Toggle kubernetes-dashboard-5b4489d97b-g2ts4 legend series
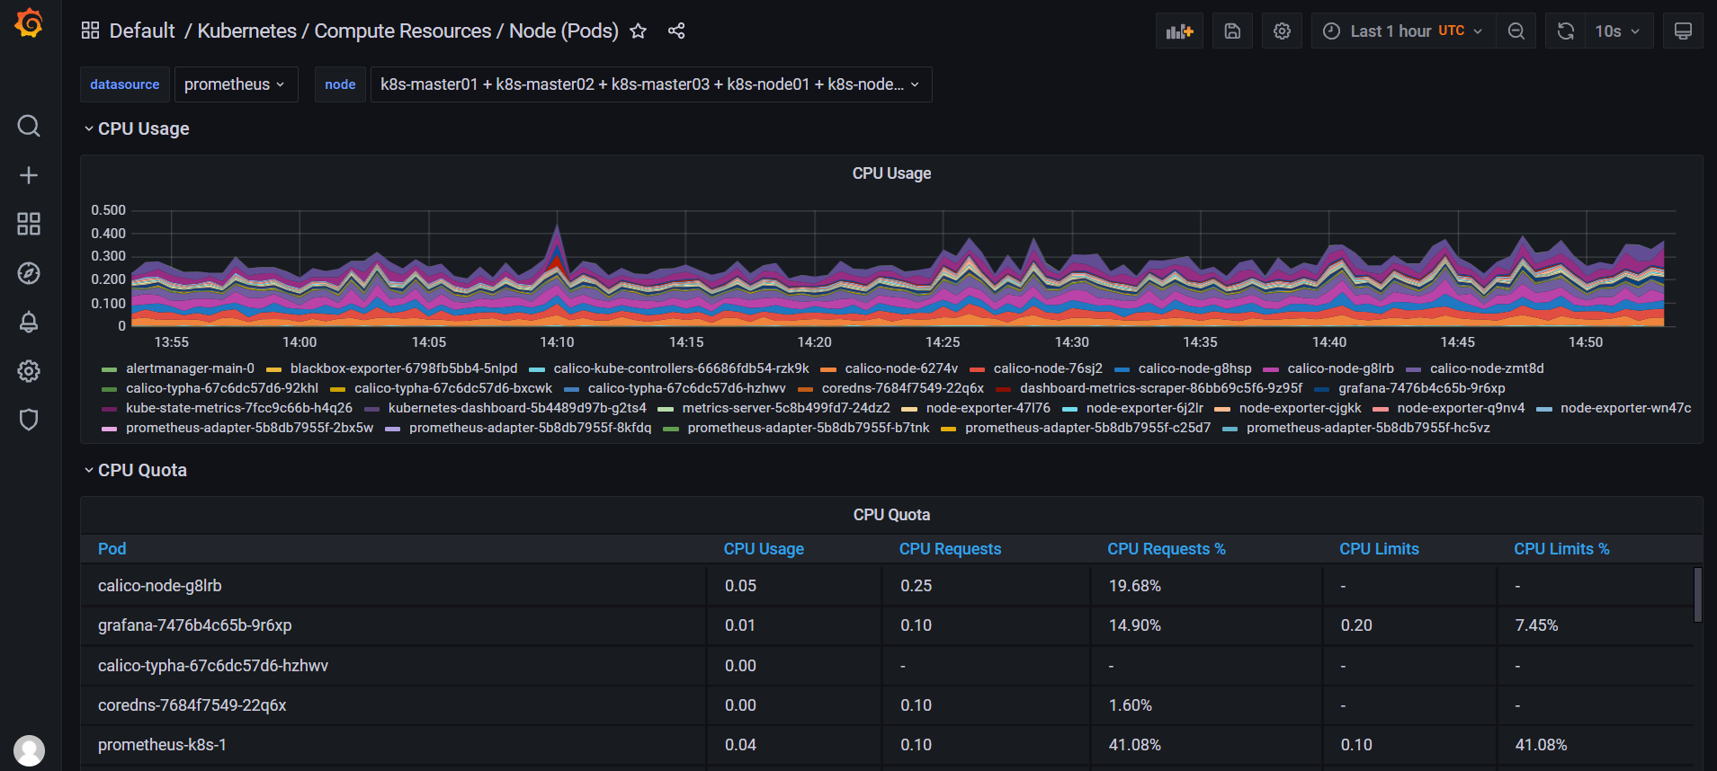This screenshot has width=1717, height=771. [x=517, y=408]
